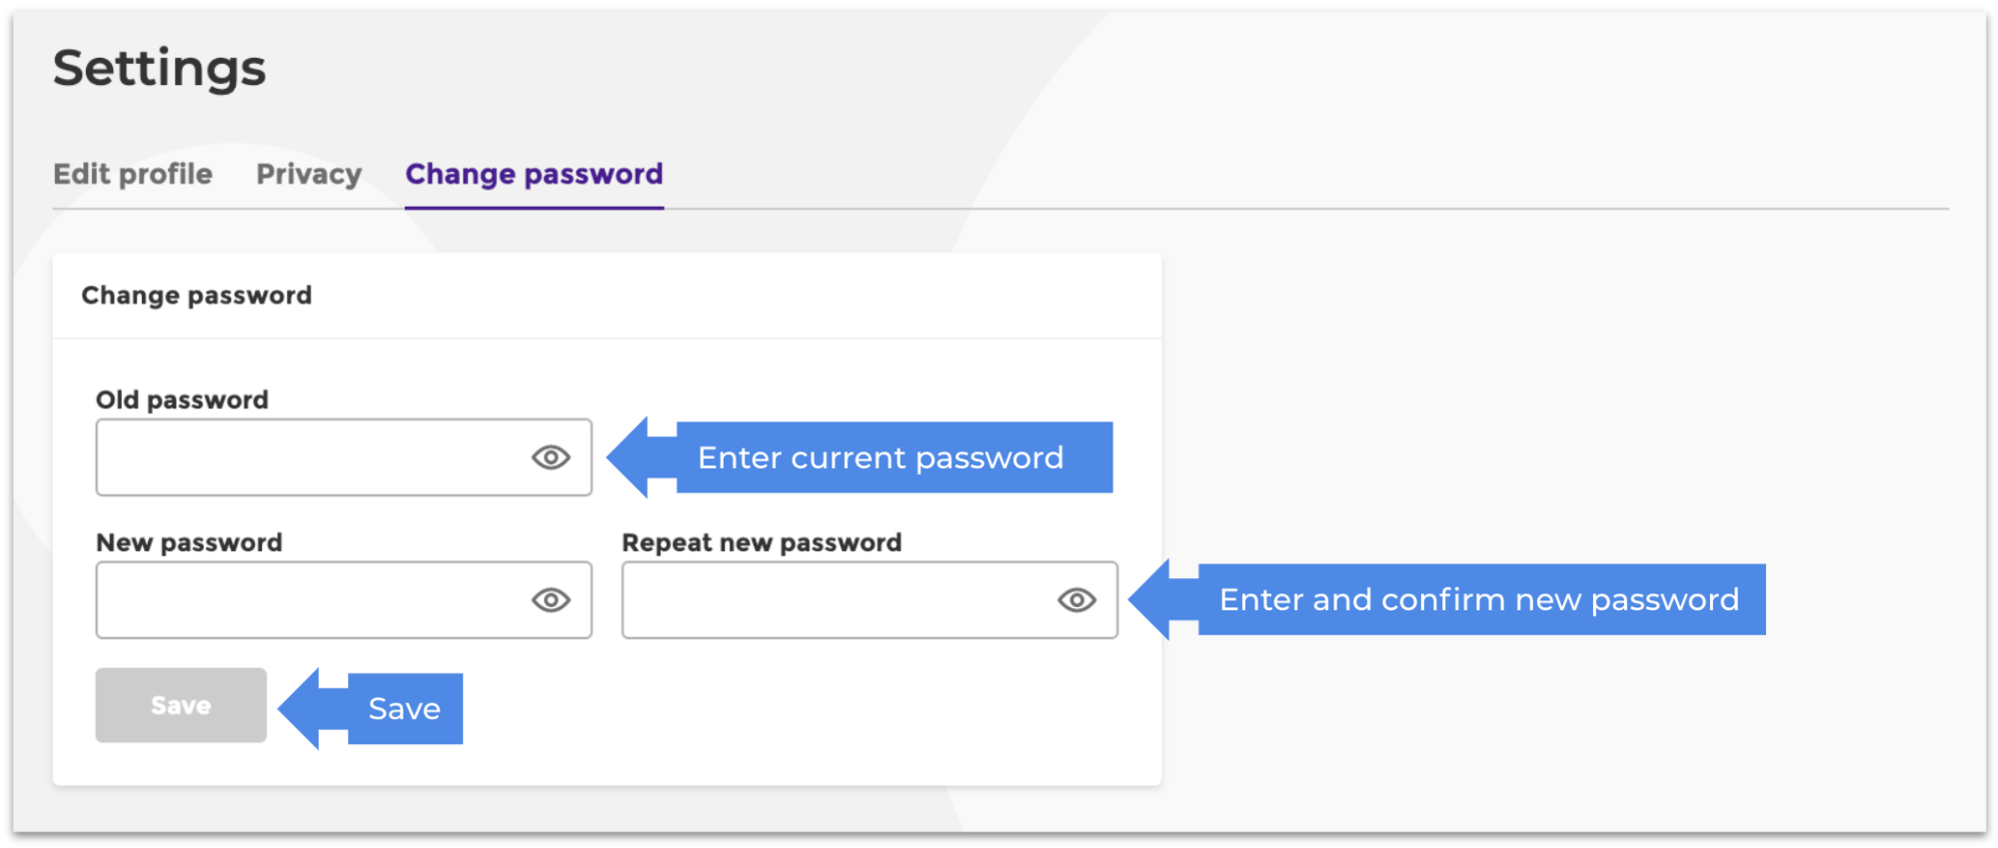Open the Privacy tab
The image size is (1998, 848).
click(308, 174)
